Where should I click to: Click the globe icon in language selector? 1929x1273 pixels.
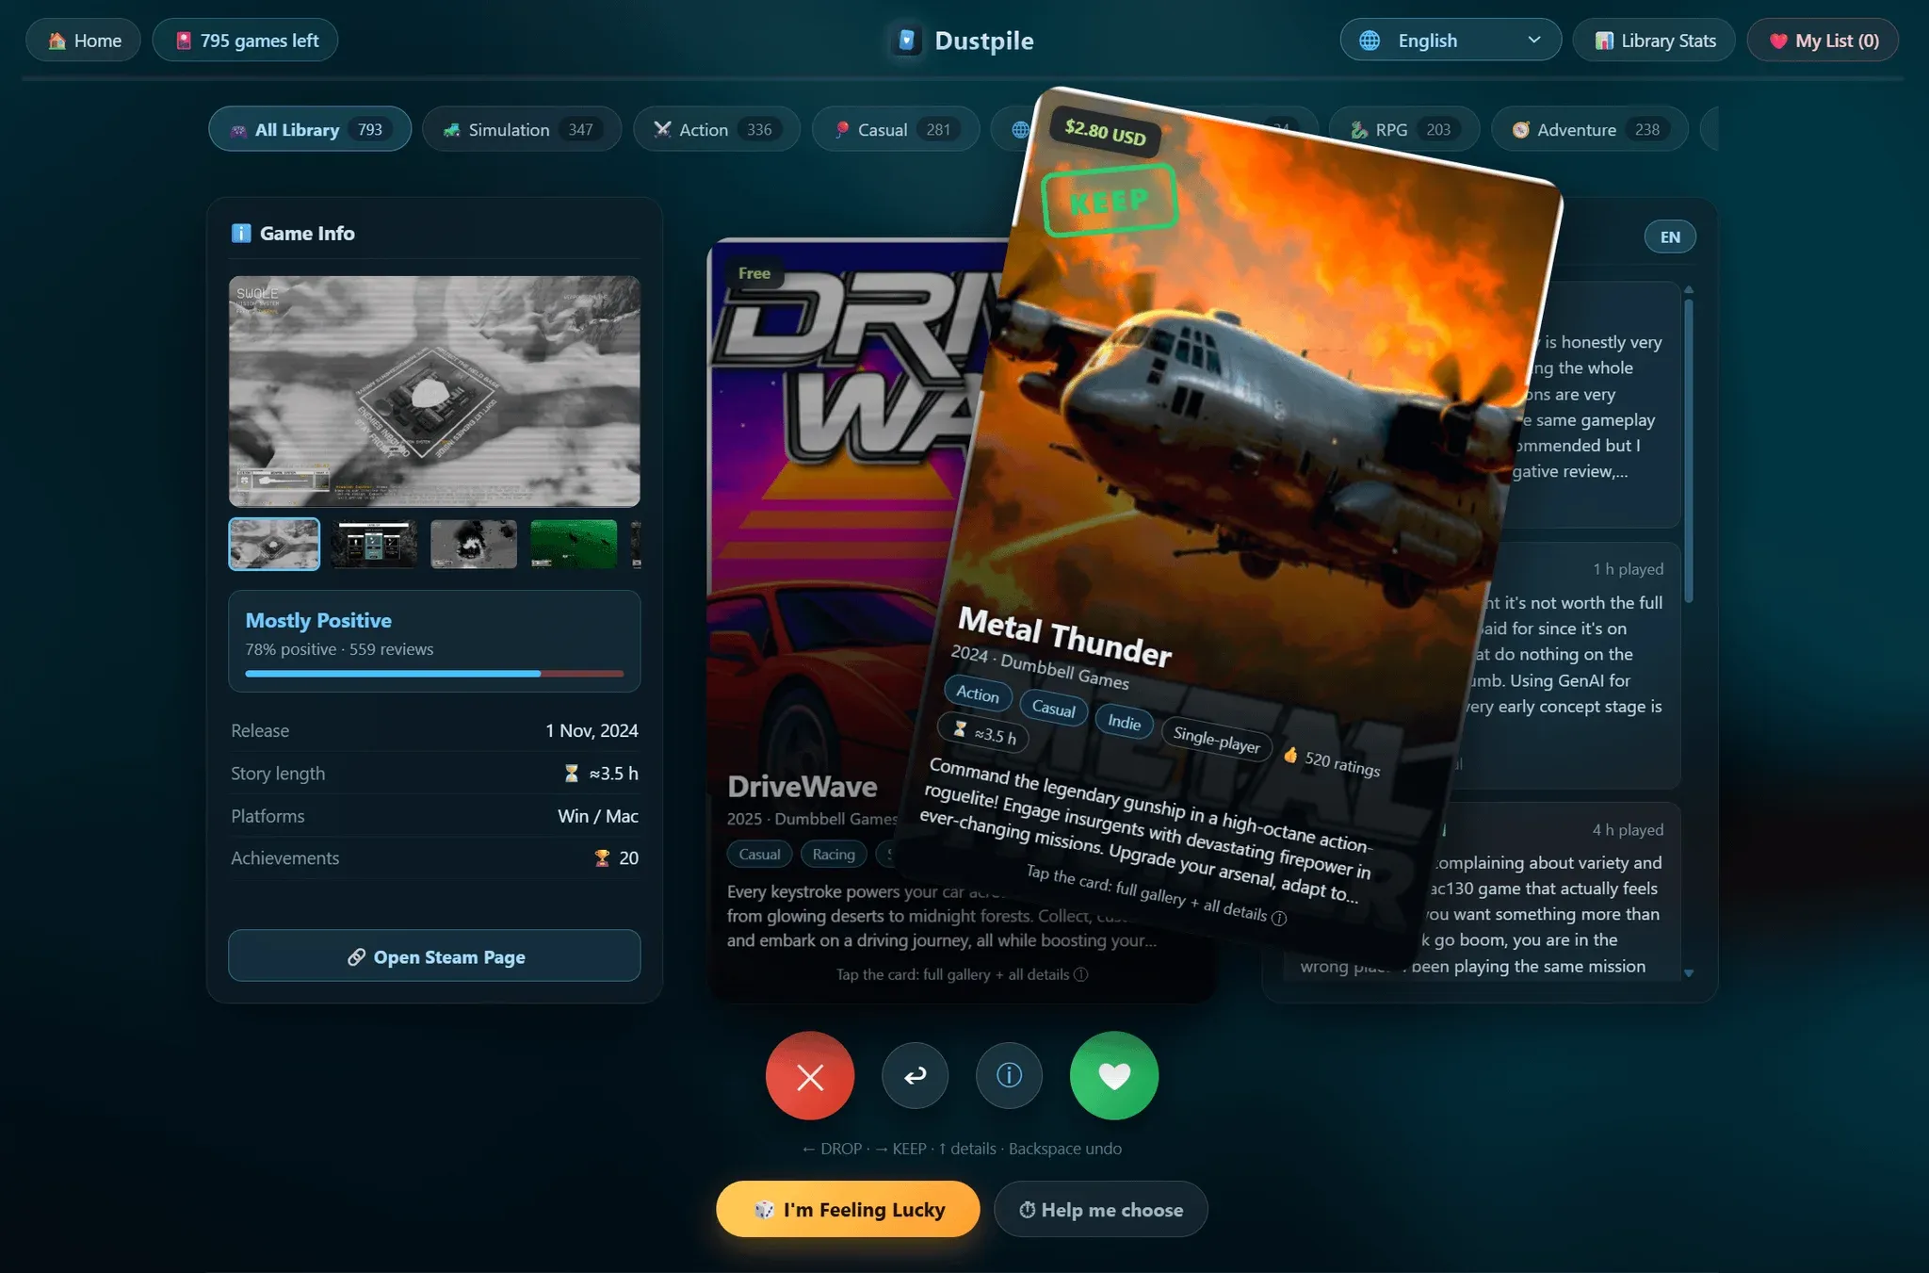1370,41
